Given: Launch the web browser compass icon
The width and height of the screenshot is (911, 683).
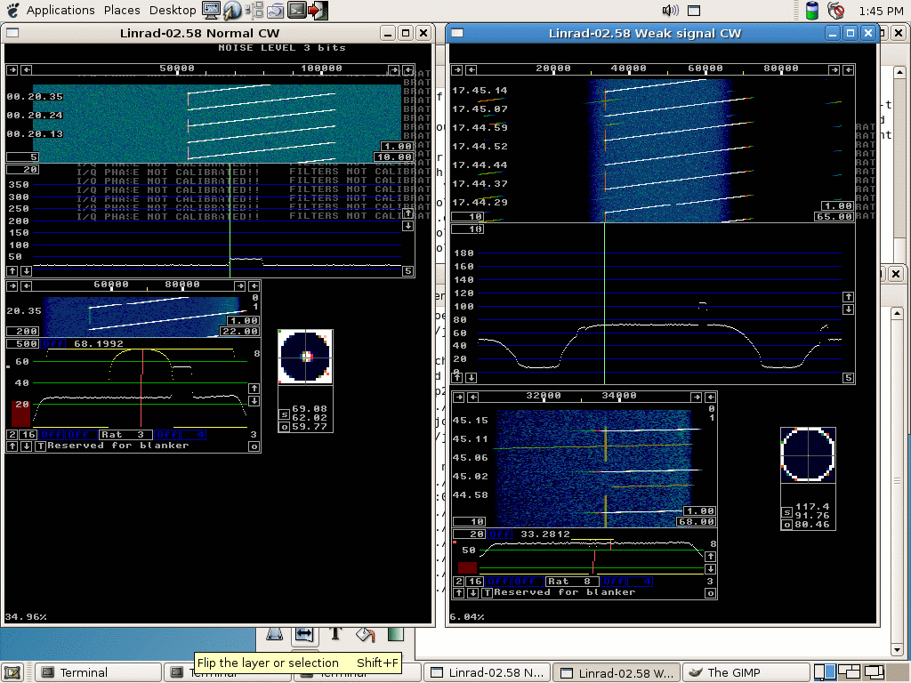Looking at the screenshot, I should [232, 10].
